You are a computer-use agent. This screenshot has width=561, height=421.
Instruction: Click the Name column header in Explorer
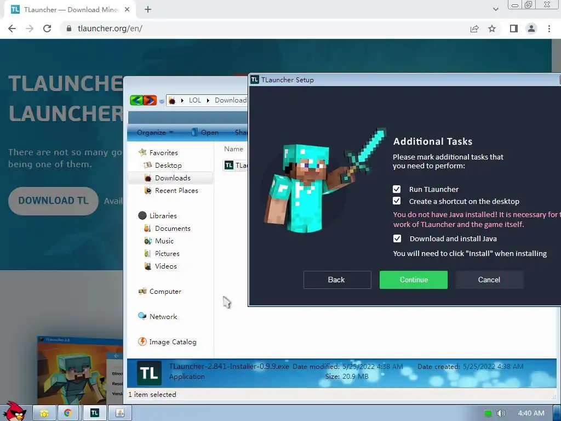coord(233,149)
